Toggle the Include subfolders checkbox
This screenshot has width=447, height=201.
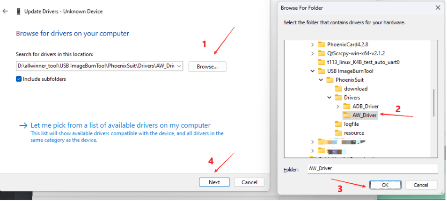(x=19, y=79)
